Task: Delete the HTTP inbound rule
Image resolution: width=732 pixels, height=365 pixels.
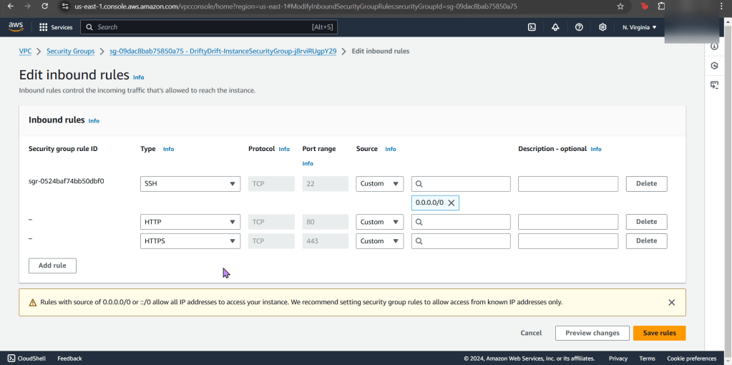Action: 646,222
